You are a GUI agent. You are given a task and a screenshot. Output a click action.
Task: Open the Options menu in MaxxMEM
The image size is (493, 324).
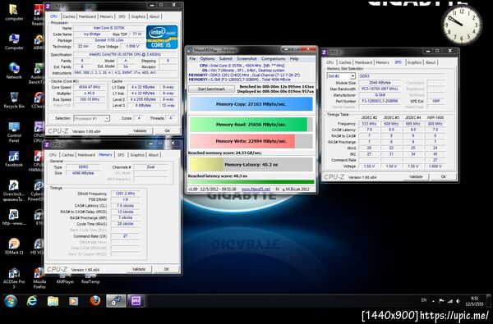[207, 59]
